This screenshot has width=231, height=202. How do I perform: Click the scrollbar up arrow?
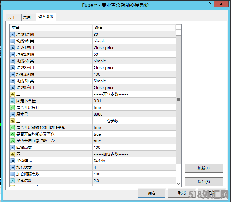click(x=178, y=28)
